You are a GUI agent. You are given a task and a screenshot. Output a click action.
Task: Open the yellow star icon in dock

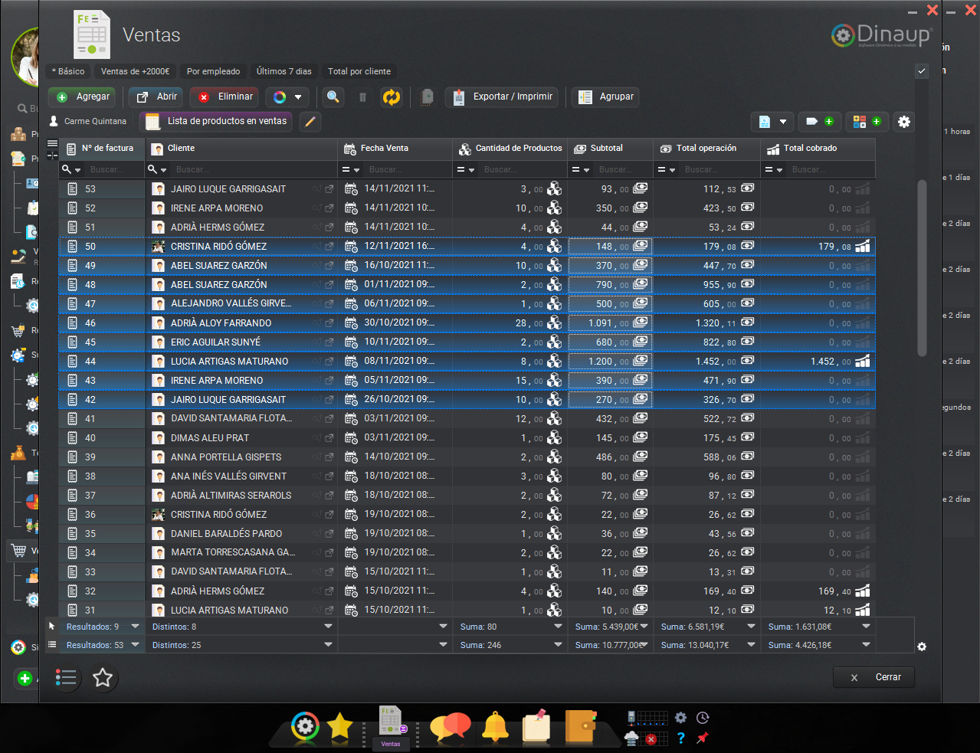point(339,726)
